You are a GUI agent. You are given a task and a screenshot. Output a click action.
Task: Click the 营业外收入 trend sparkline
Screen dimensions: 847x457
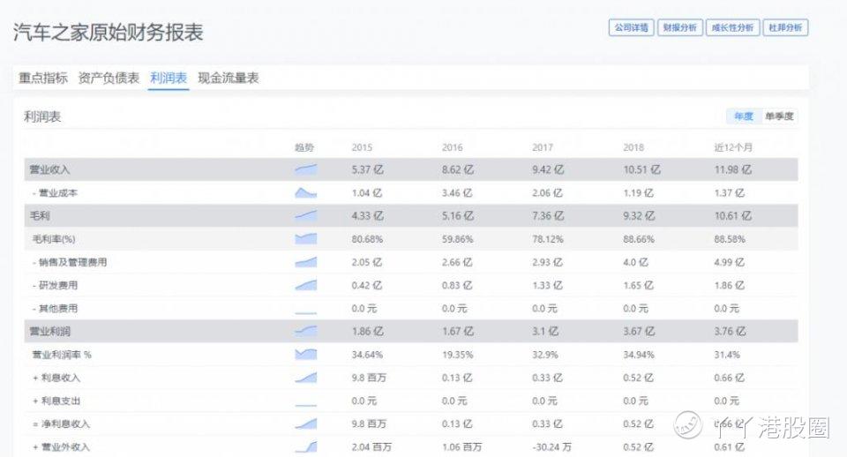[306, 446]
